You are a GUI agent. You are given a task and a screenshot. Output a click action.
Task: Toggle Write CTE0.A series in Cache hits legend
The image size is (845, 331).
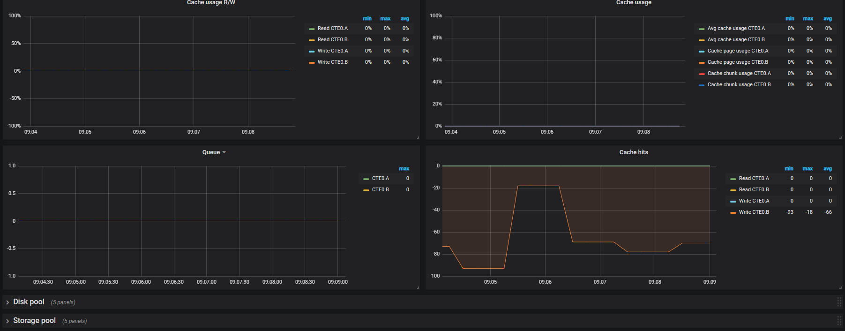point(754,201)
